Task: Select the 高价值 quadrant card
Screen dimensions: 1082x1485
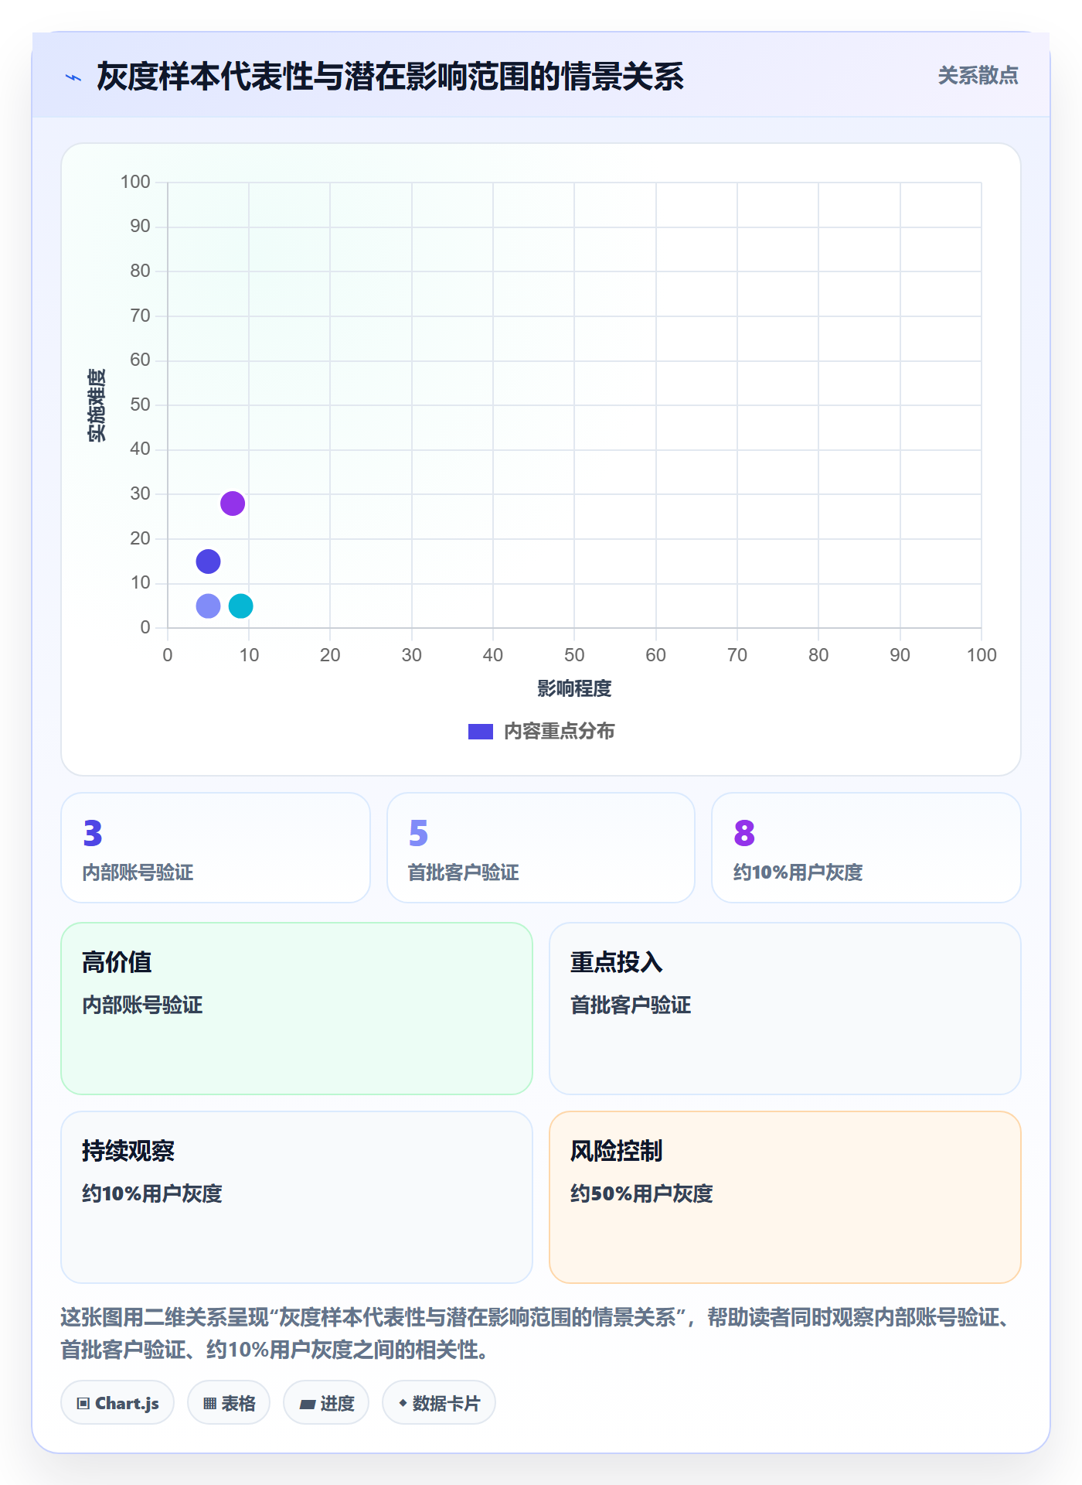Action: (297, 1009)
